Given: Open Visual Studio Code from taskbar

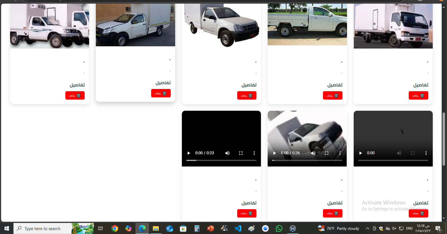Looking at the screenshot, I should click(x=238, y=228).
